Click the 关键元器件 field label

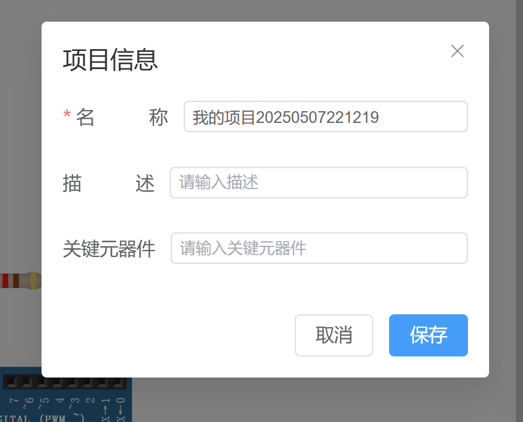[x=109, y=249]
